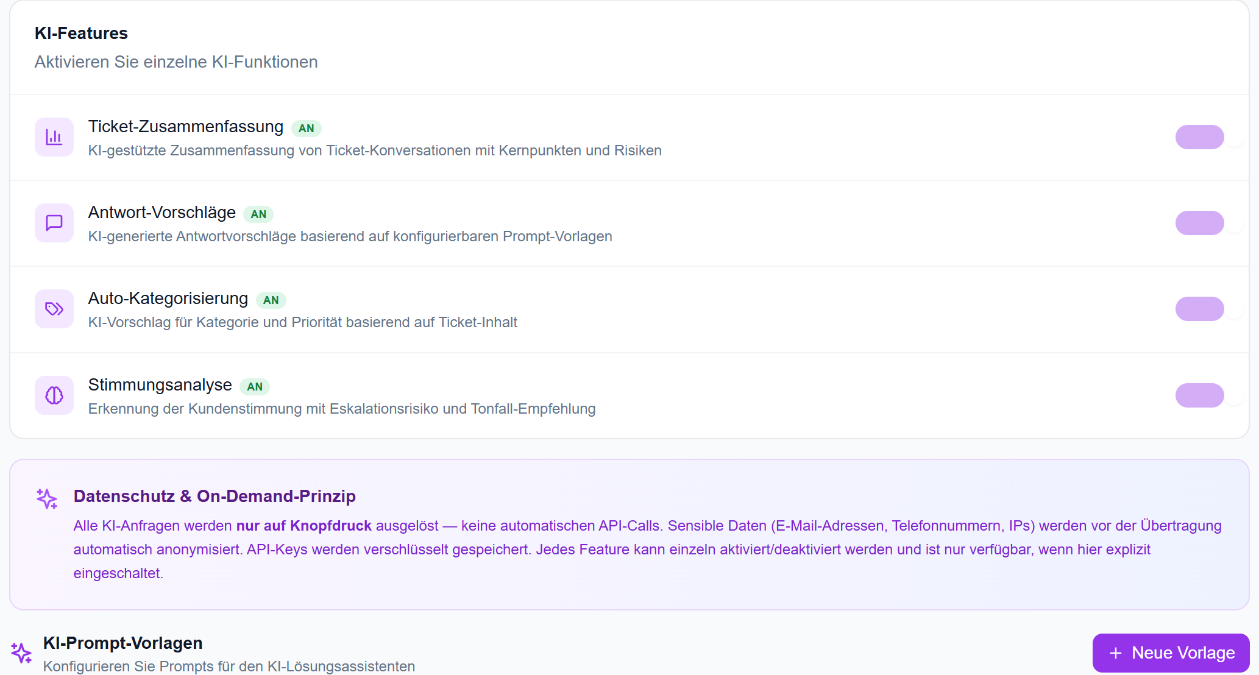Click the AN badge beside Antwort-Vorschläge

pyautogui.click(x=258, y=214)
